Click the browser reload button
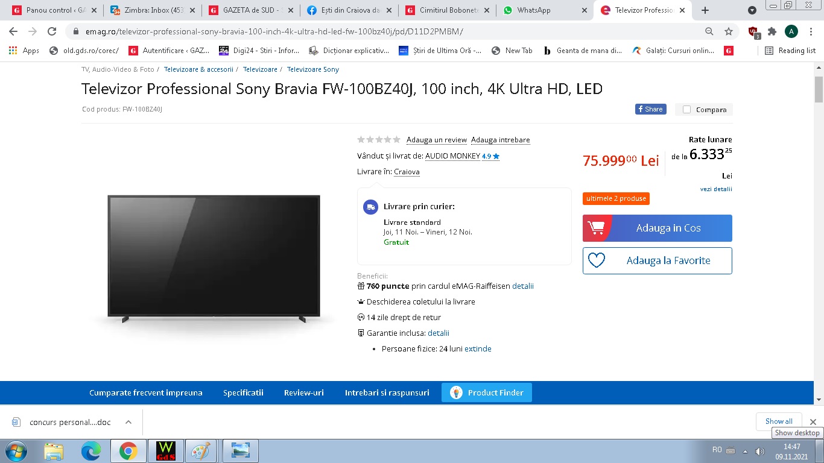This screenshot has height=463, width=824. (52, 31)
